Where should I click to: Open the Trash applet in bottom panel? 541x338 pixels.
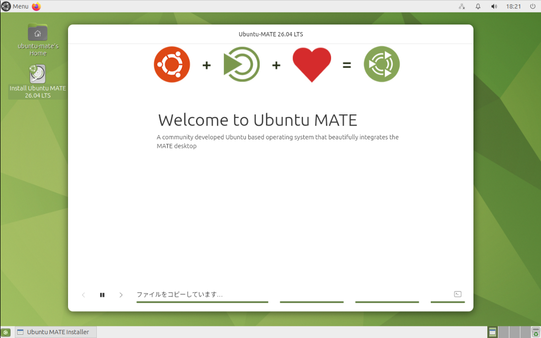point(536,332)
